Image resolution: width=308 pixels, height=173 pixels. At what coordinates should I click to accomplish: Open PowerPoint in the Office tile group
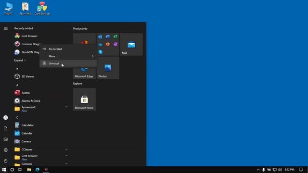108,44
